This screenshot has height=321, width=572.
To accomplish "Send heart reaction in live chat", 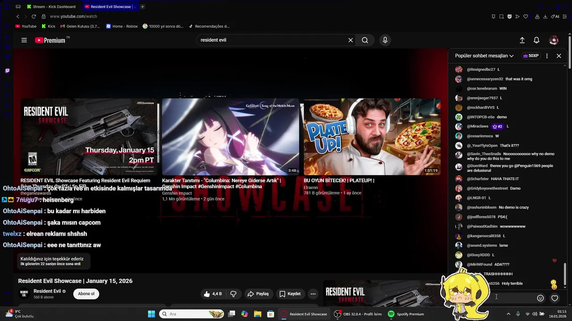I will point(555,298).
